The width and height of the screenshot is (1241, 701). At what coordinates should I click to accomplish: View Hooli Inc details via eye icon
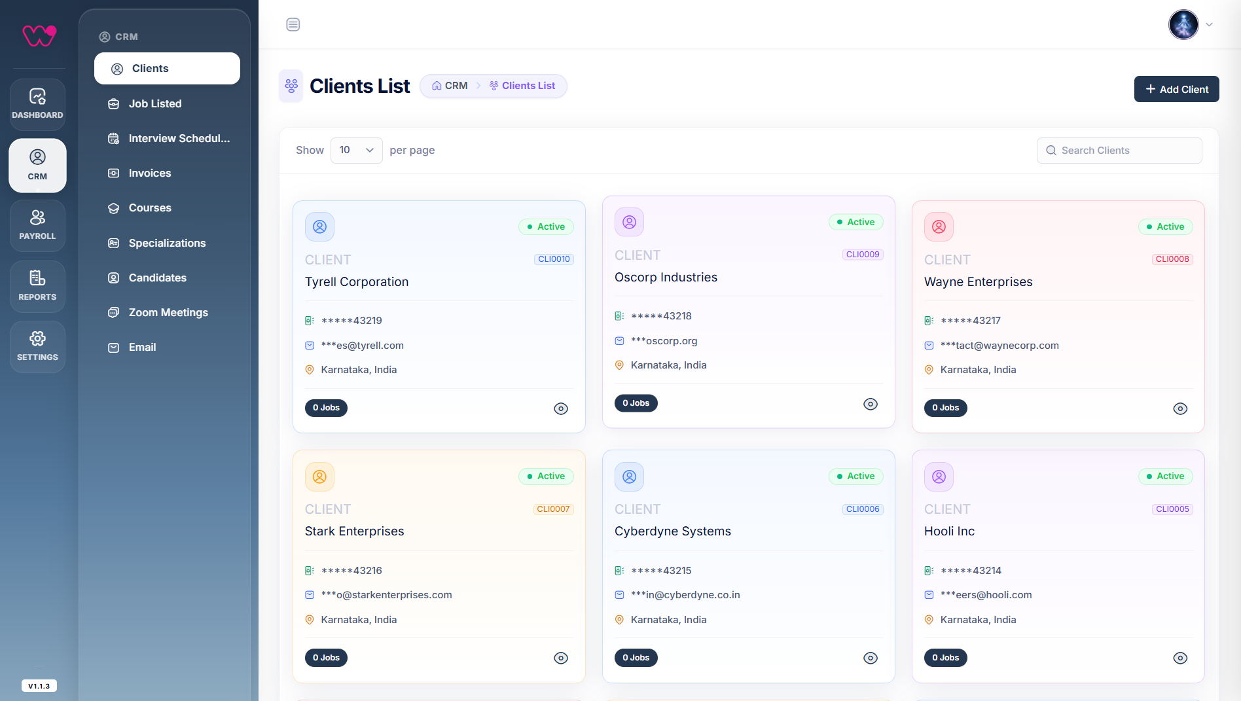point(1180,658)
